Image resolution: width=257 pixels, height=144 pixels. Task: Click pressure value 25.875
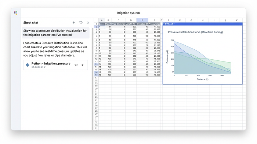click(154, 29)
